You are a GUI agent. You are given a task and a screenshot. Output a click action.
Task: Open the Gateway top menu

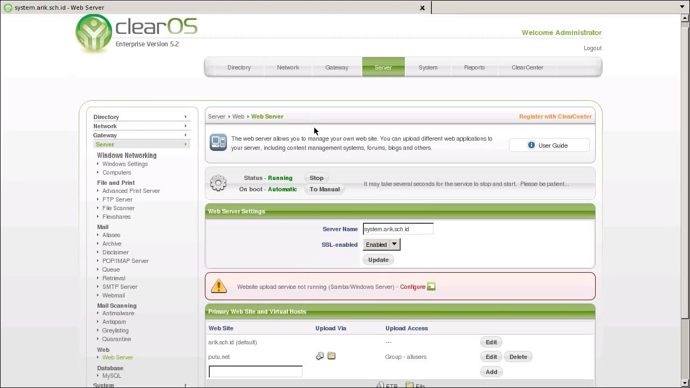[x=337, y=67]
